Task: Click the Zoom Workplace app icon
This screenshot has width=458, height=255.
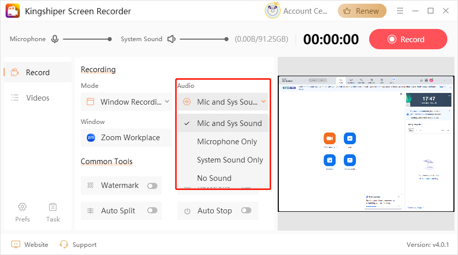Action: pyautogui.click(x=91, y=137)
